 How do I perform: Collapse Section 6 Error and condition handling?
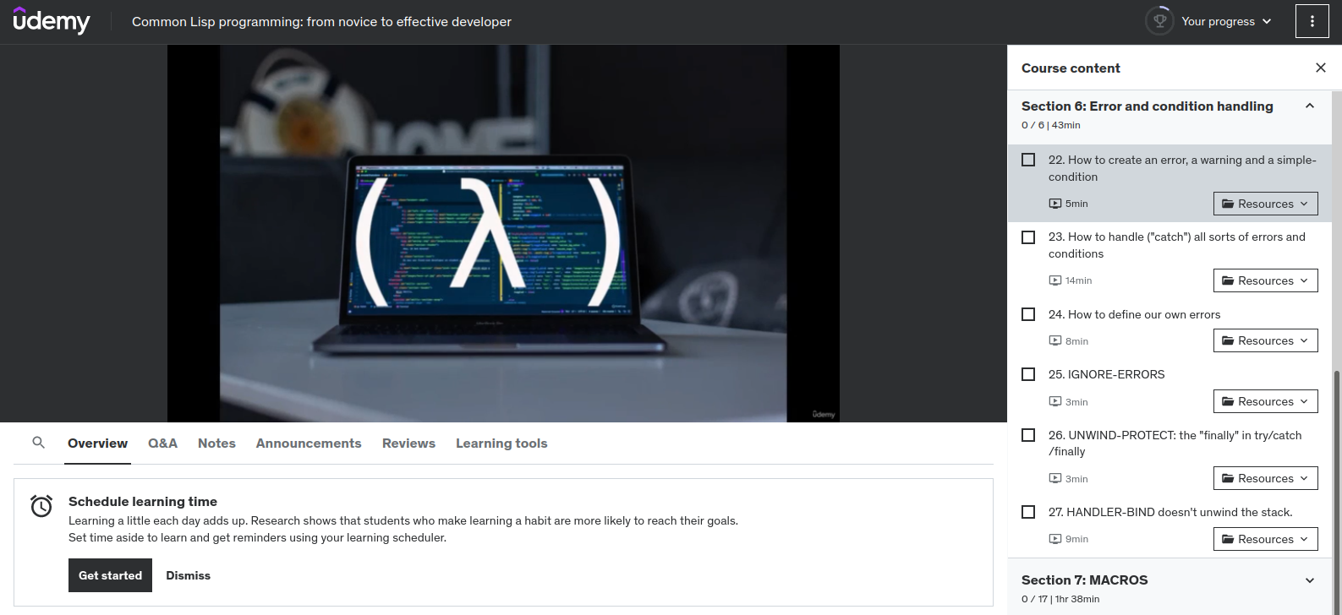[1309, 106]
